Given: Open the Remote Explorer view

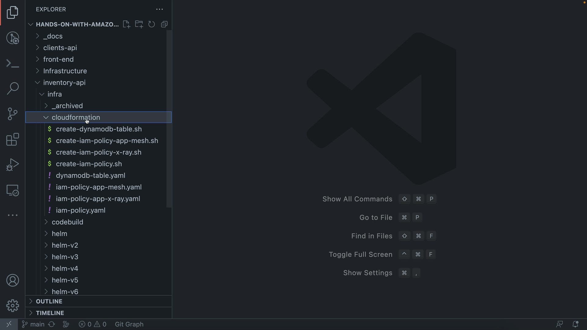Looking at the screenshot, I should pos(13,190).
